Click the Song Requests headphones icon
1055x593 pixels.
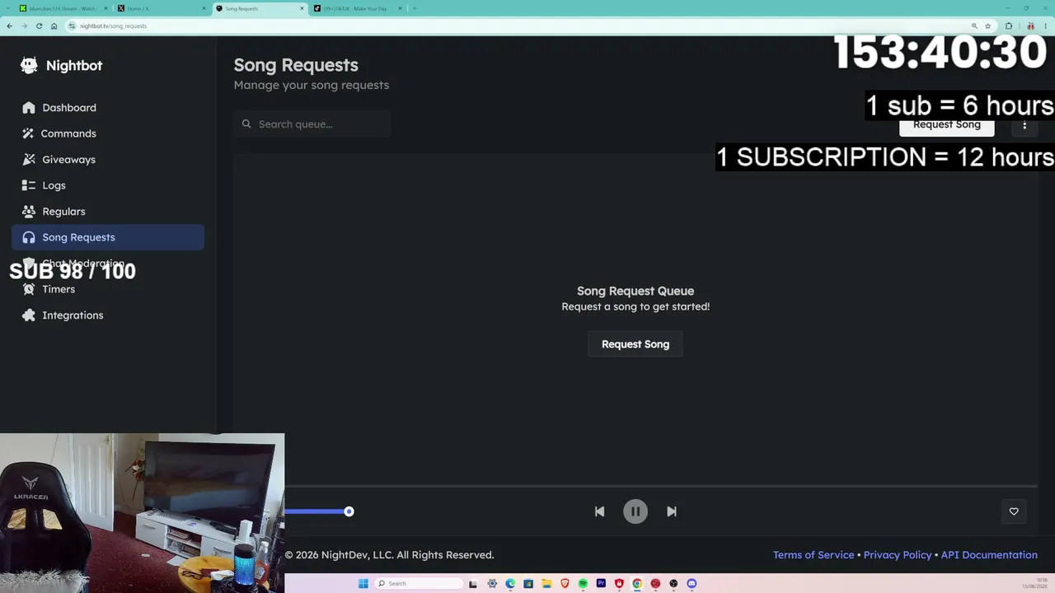point(29,237)
